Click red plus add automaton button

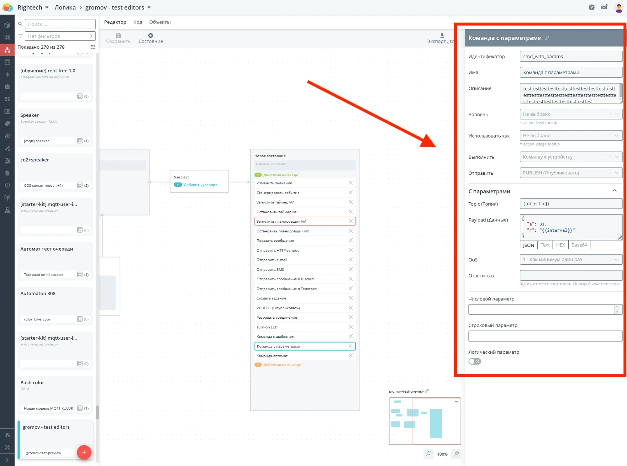click(84, 452)
